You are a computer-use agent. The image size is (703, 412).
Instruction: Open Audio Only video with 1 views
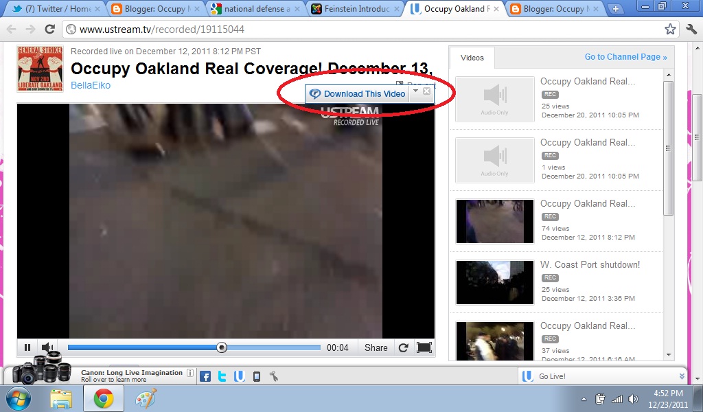(495, 160)
